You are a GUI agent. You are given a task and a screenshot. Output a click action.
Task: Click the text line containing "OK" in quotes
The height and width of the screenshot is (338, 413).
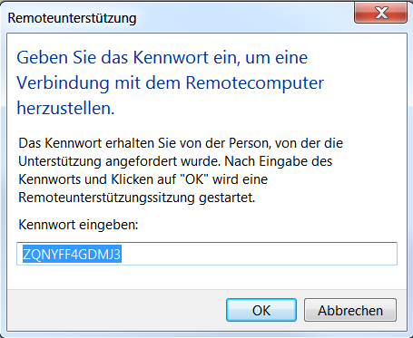click(x=143, y=179)
